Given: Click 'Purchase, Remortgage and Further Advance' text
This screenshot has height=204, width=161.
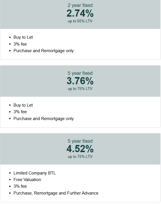Looking at the screenshot, I should click(56, 193).
